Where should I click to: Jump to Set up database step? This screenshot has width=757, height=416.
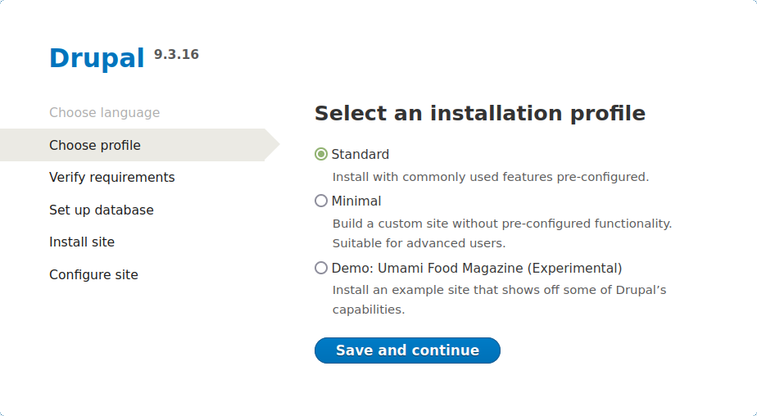coord(102,210)
